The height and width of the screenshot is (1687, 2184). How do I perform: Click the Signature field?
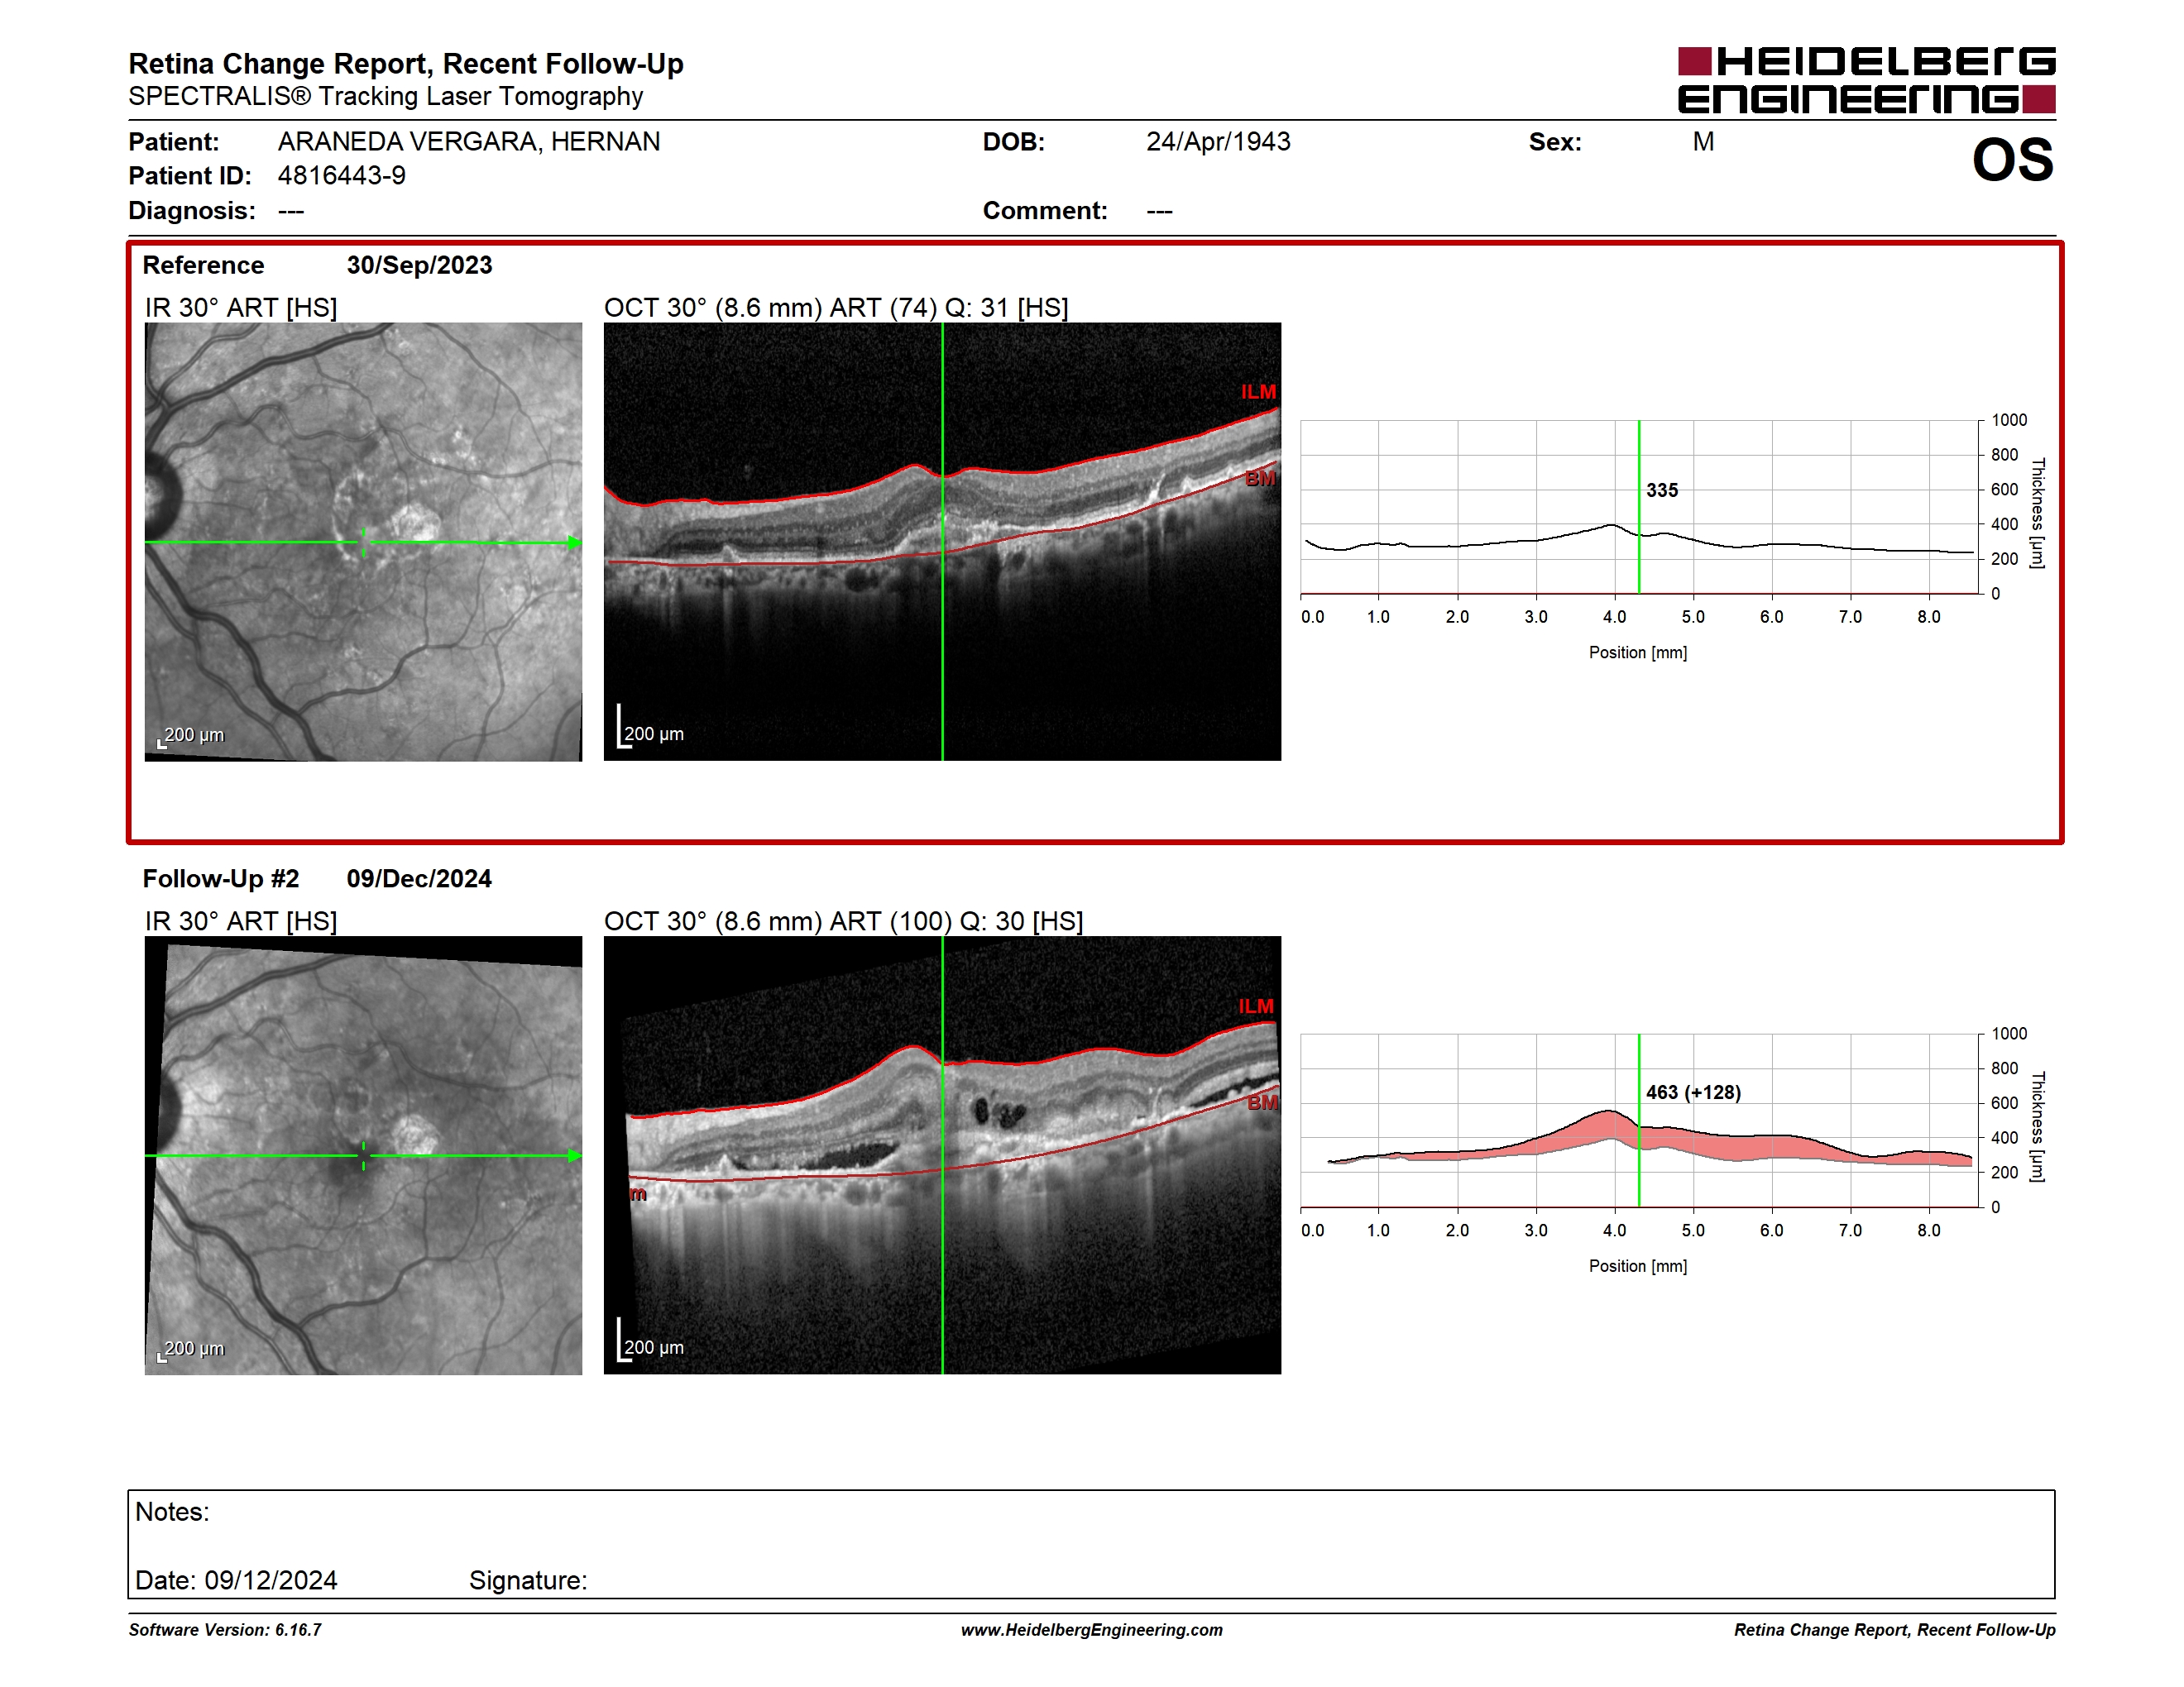coord(528,1580)
